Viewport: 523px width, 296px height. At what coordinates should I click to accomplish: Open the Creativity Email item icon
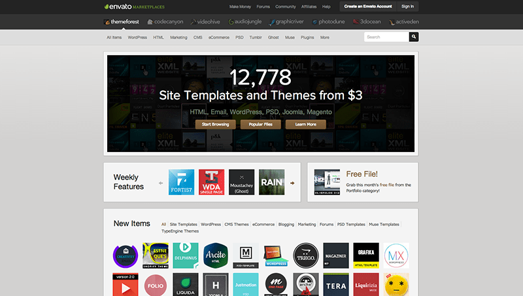point(126,255)
